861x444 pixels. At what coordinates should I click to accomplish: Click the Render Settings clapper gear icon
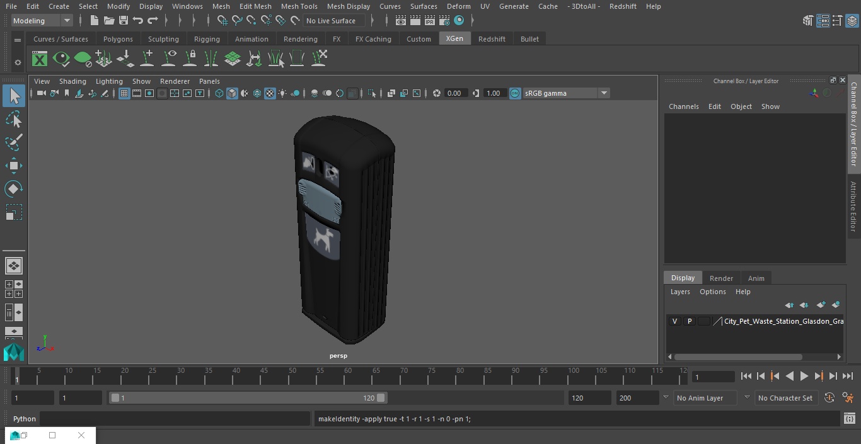[x=444, y=21]
